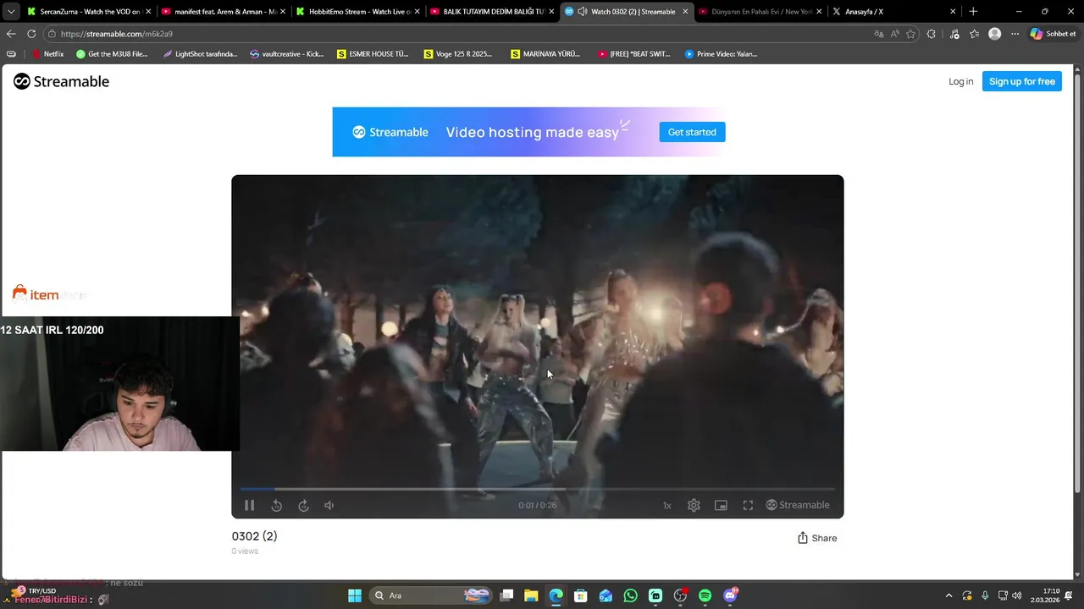Open a new browser tab
Image resolution: width=1084 pixels, height=609 pixels.
[973, 12]
